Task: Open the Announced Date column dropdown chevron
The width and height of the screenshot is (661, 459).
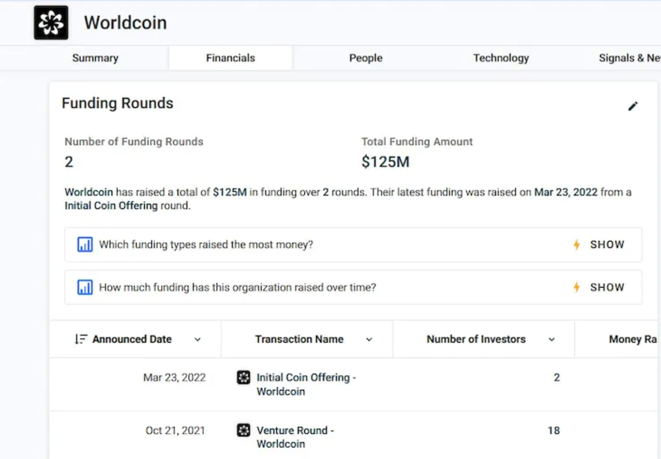Action: 197,340
